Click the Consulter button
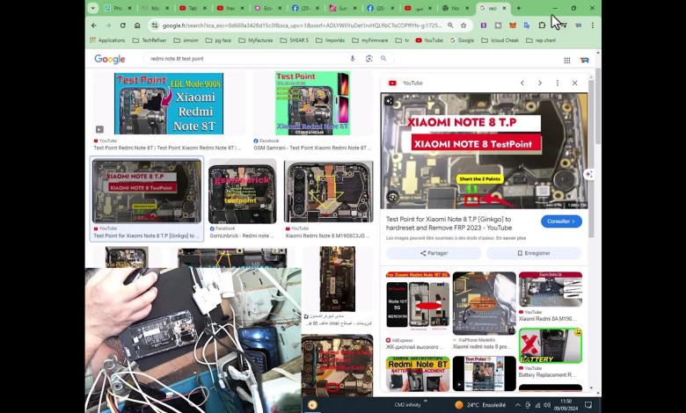This screenshot has height=413, width=686. (561, 221)
